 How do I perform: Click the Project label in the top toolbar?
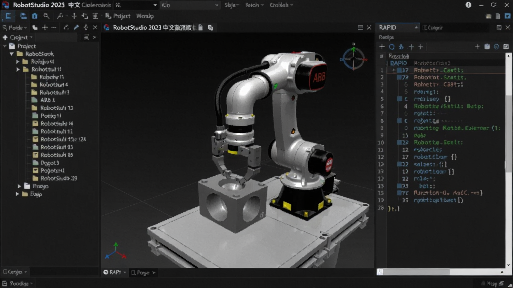point(122,16)
